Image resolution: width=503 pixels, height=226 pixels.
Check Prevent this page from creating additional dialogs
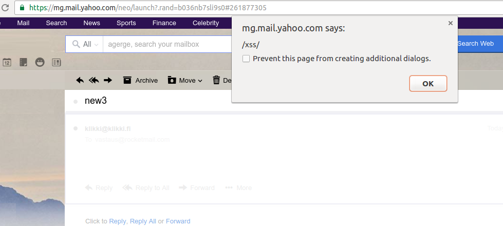246,59
